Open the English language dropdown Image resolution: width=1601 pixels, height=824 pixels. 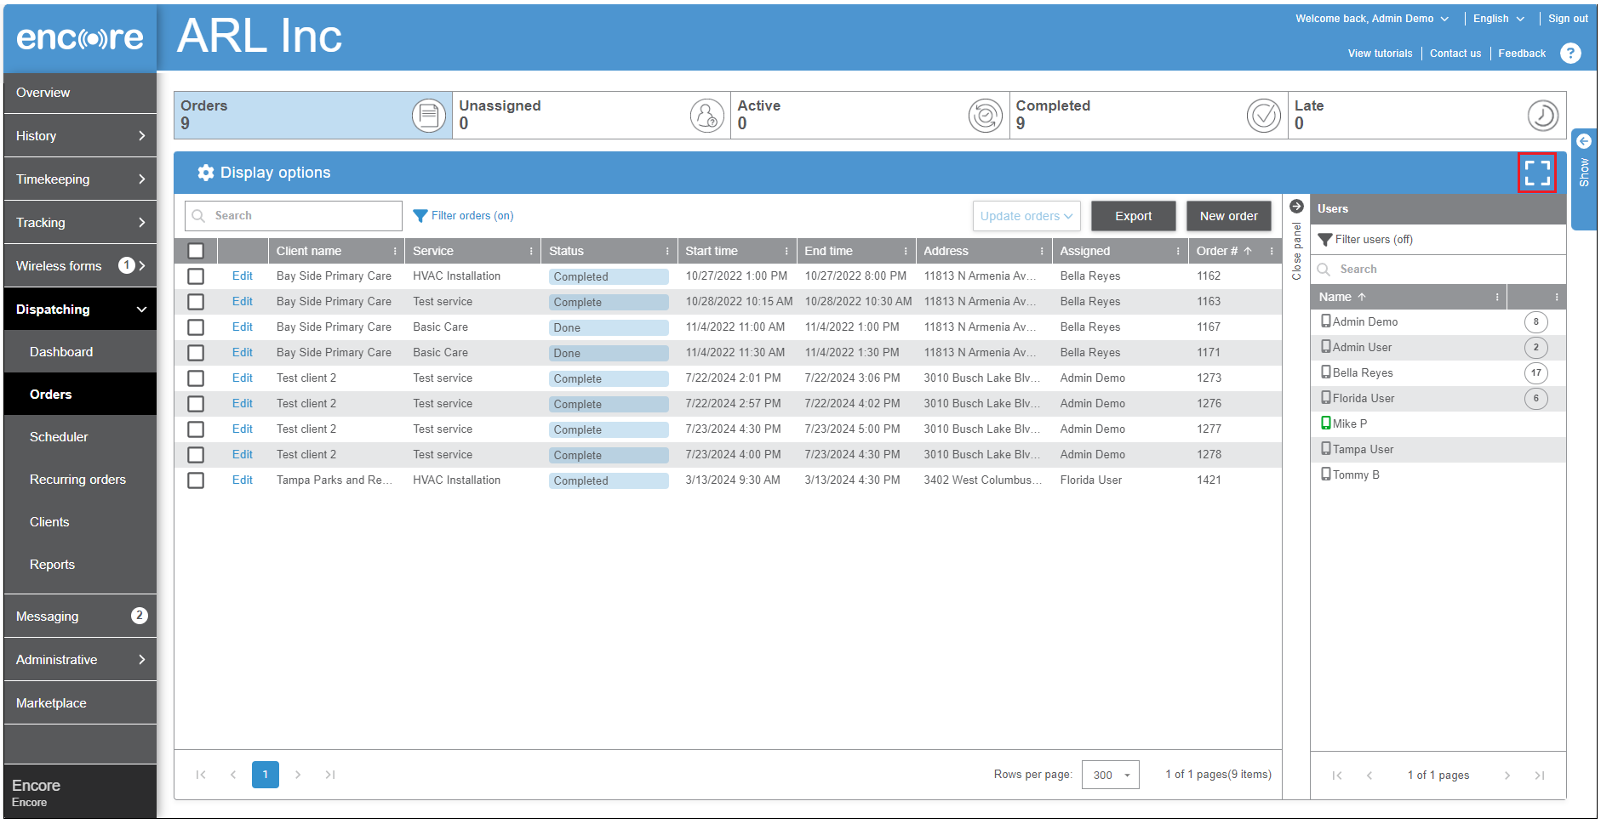(1499, 19)
